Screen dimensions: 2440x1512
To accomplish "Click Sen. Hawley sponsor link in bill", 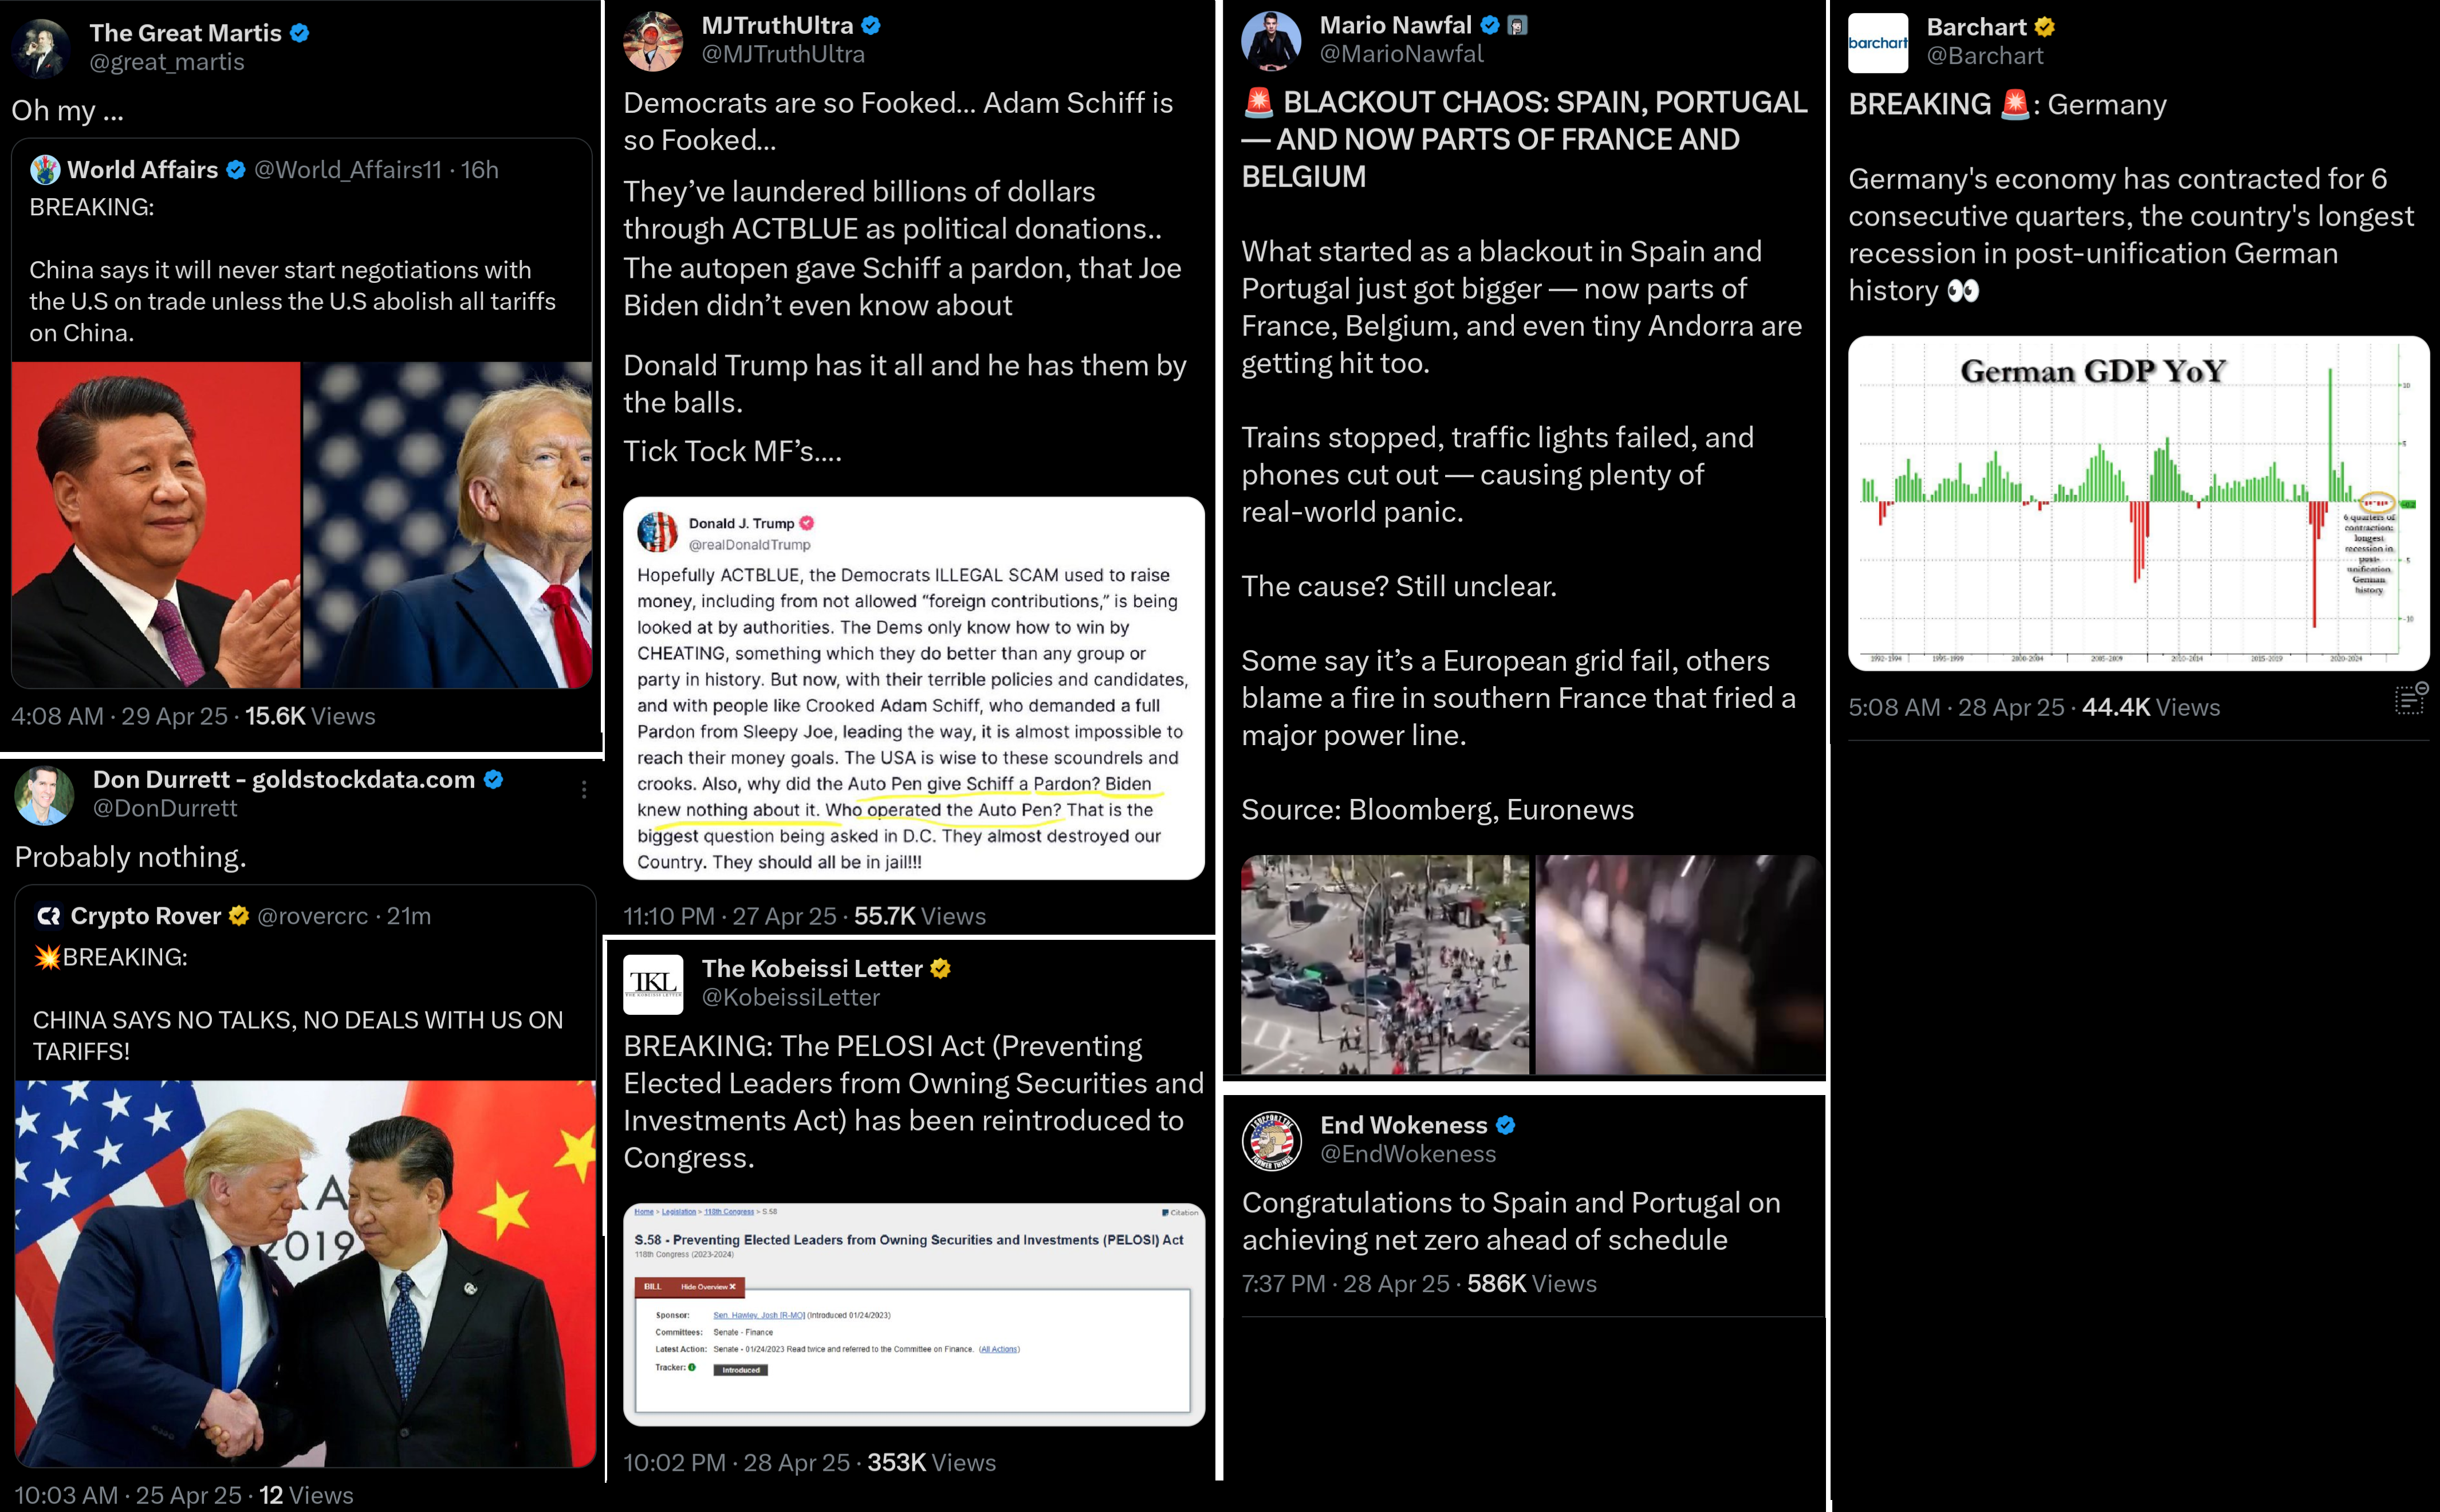I will tap(759, 1315).
